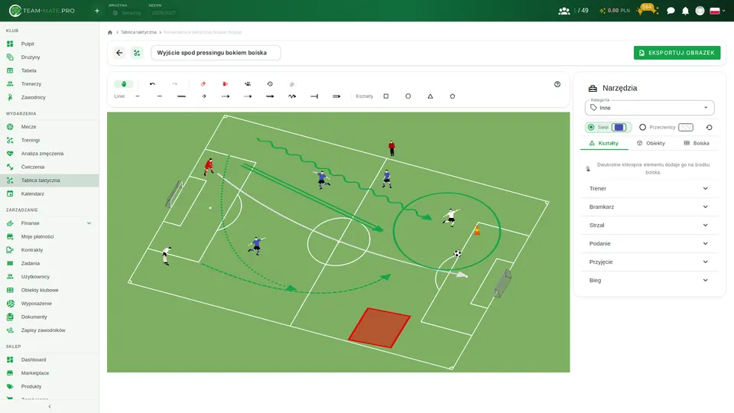
Task: Click the gold 564 points badge
Action: 648,9
